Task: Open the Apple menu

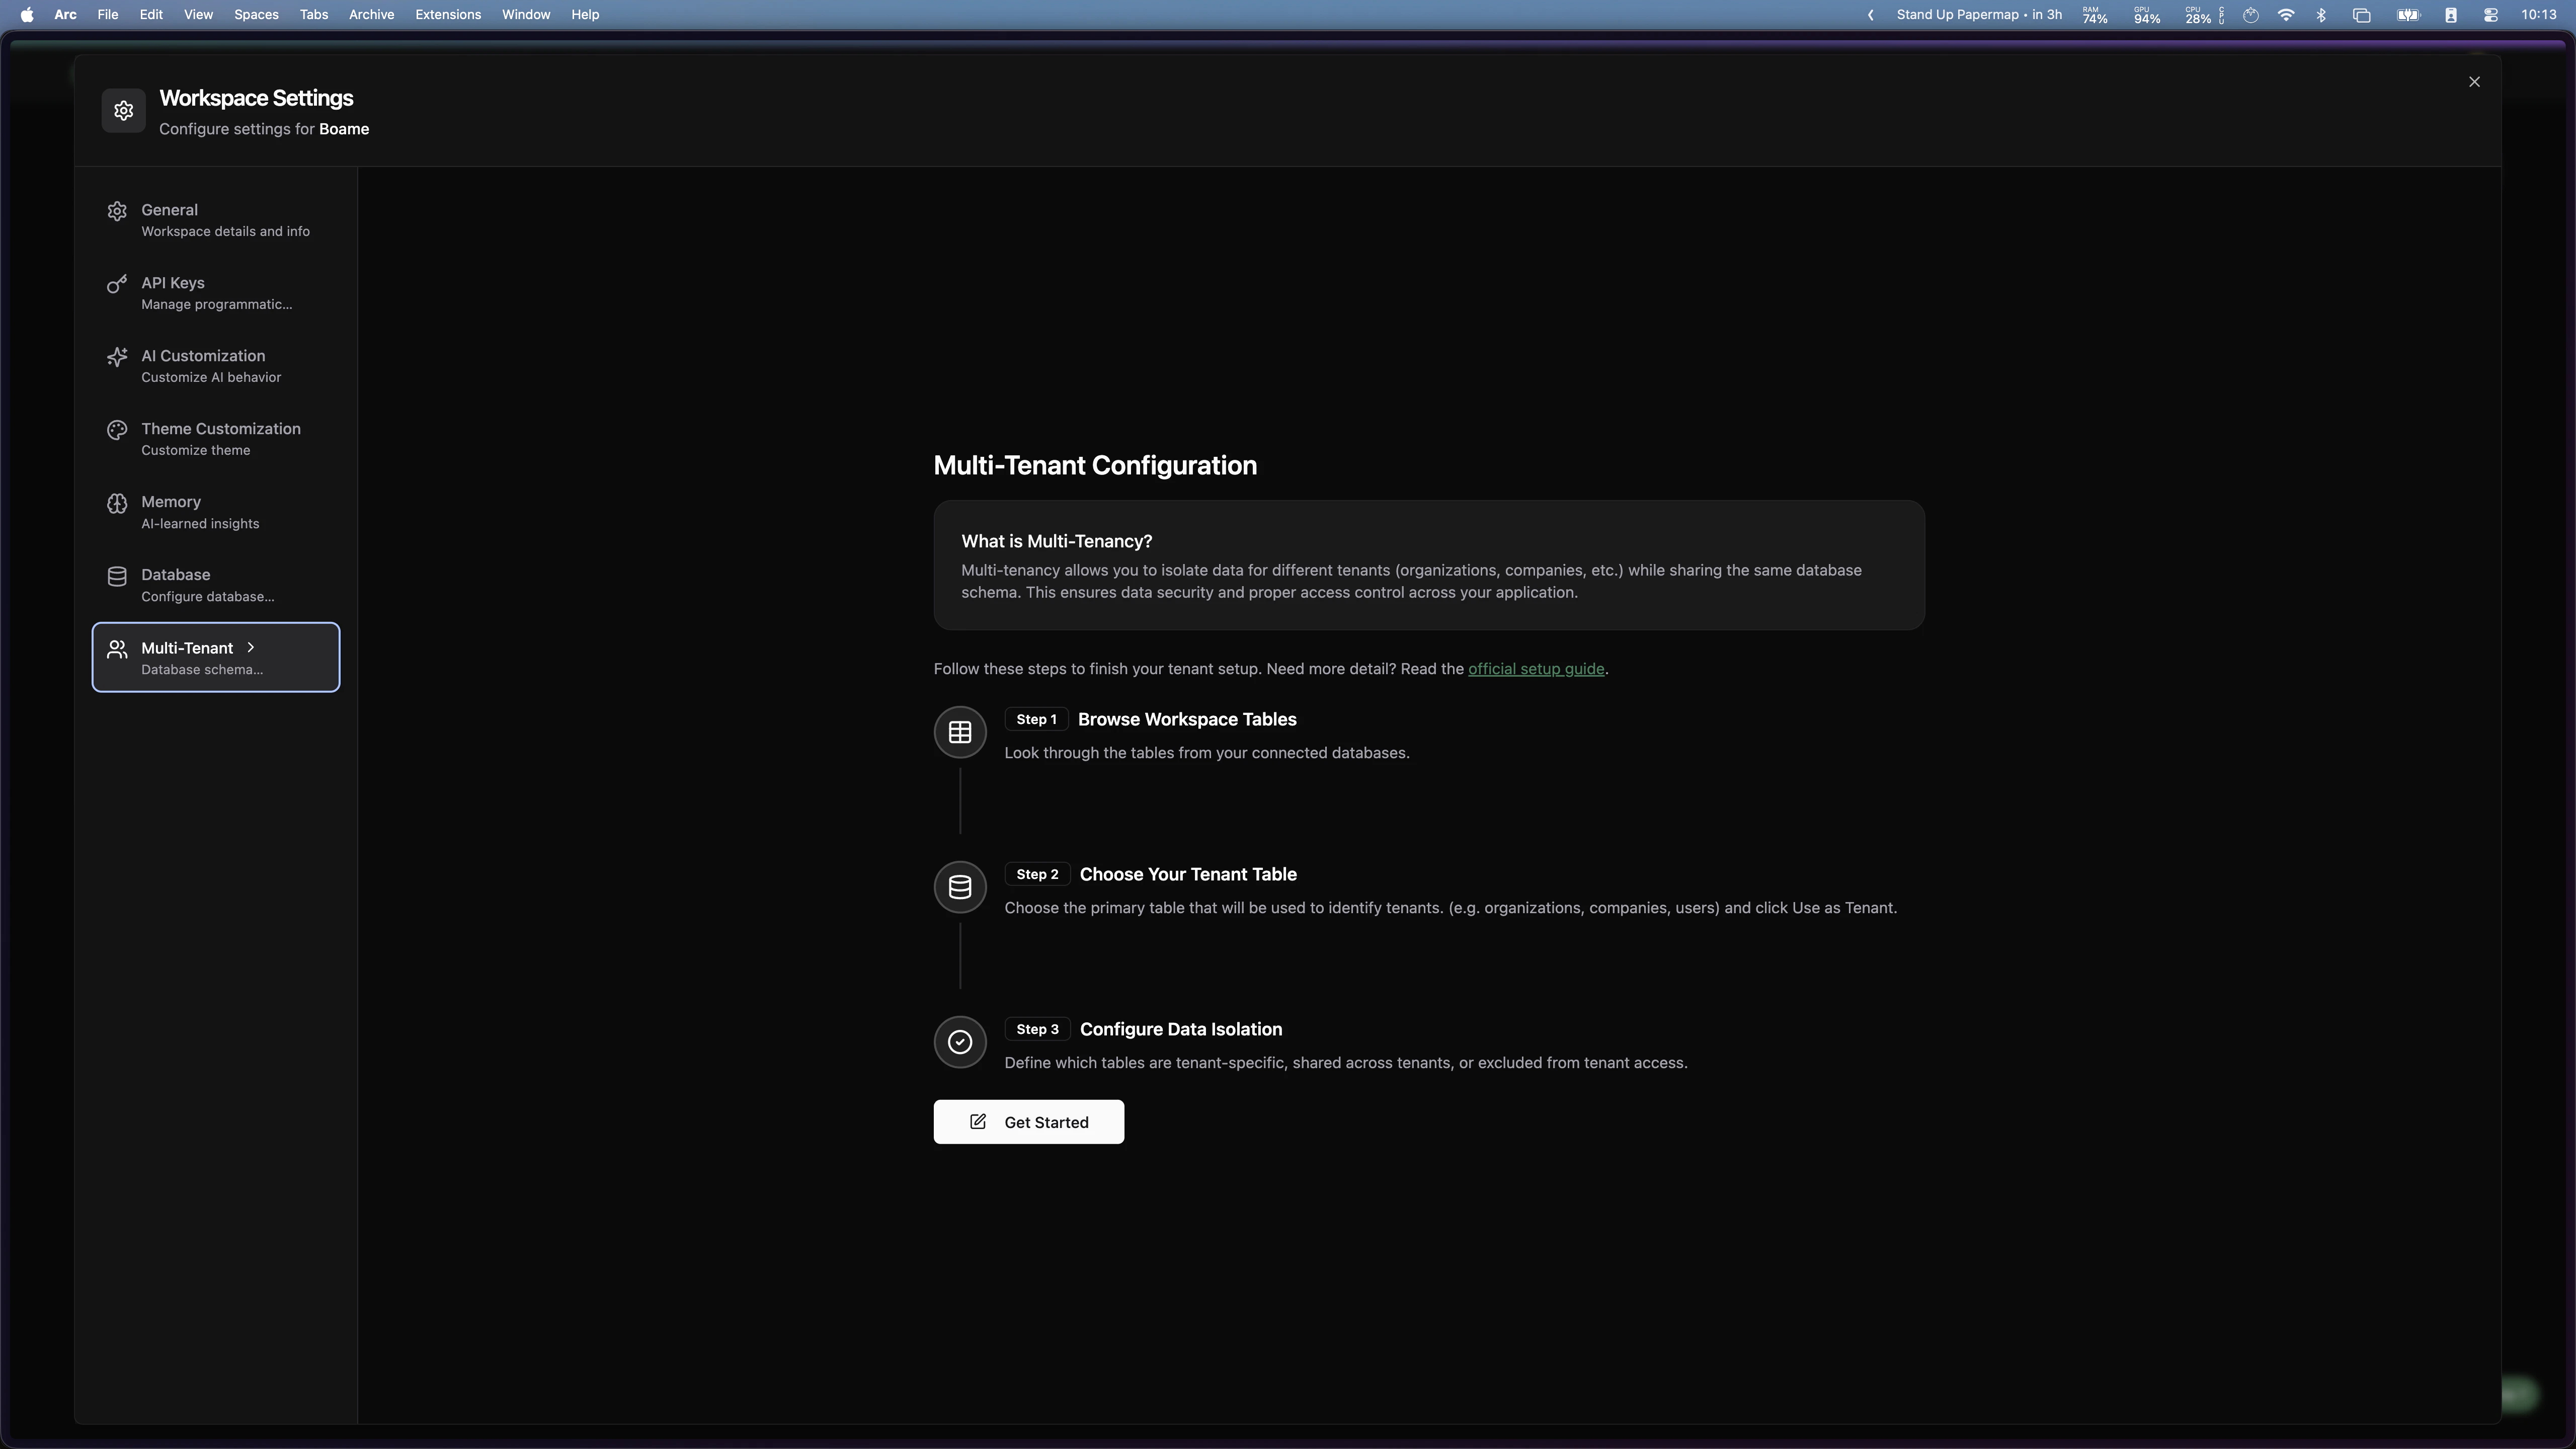Action: [x=26, y=14]
